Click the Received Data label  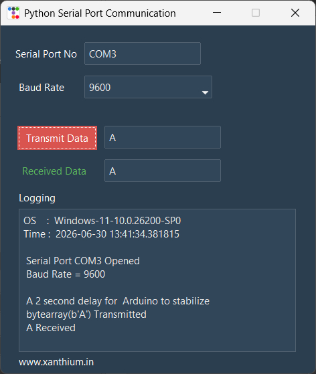click(x=54, y=171)
